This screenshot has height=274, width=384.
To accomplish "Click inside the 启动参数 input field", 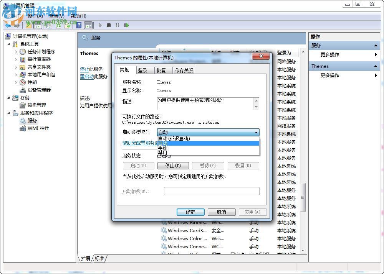I will point(212,191).
